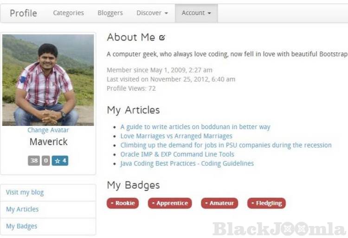Select the Amateur badge
This screenshot has width=348, height=238.
tap(219, 203)
